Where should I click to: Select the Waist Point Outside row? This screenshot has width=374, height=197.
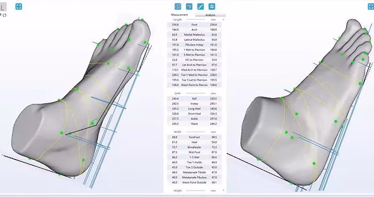194,183
